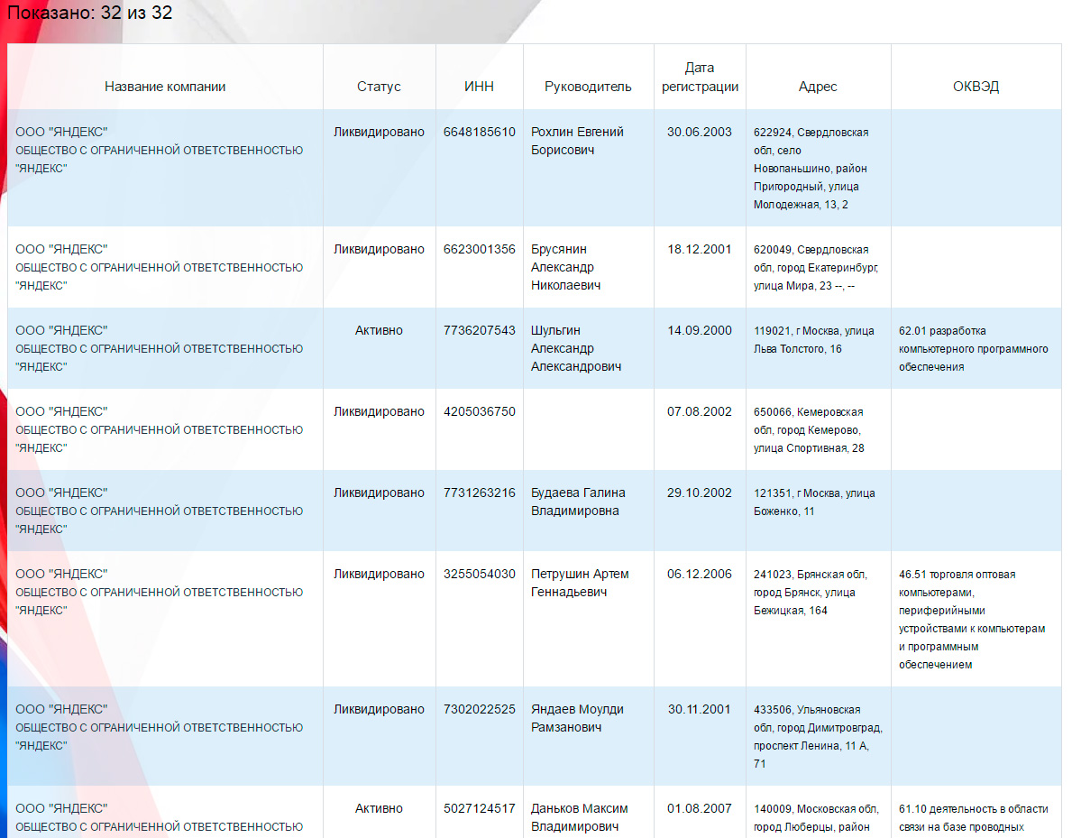Click the 'ИНН' column header
The height and width of the screenshot is (838, 1072).
[x=479, y=87]
